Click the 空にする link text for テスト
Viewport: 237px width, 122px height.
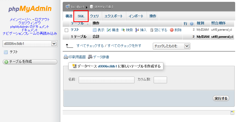pyautogui.click(x=161, y=30)
